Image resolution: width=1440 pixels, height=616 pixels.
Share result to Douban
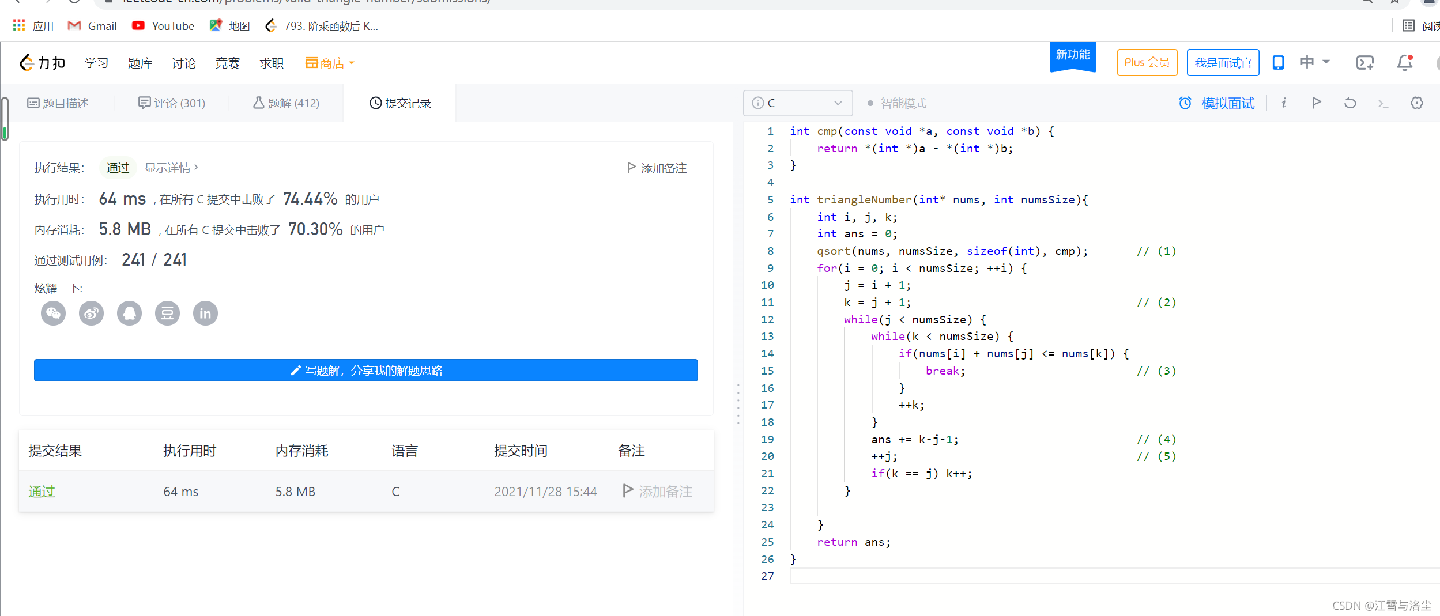point(167,313)
